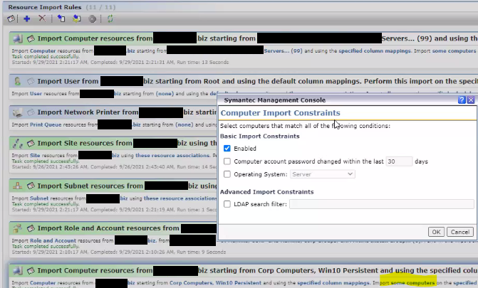Open specified column mappings link in the Servers rule
This screenshot has height=288, width=478.
point(375,50)
